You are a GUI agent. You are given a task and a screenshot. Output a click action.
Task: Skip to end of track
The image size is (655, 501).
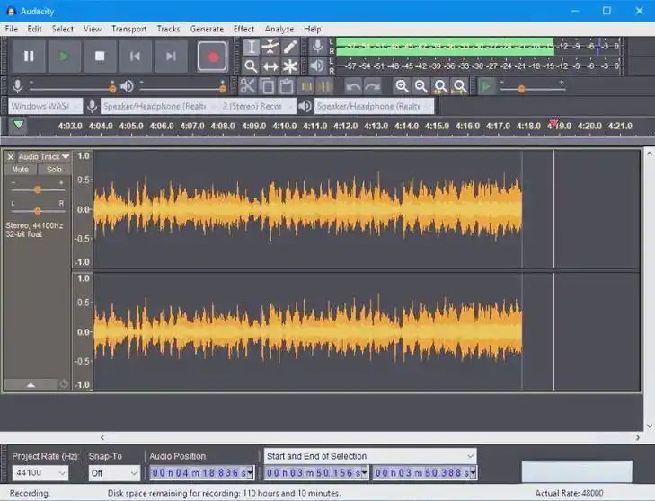171,56
